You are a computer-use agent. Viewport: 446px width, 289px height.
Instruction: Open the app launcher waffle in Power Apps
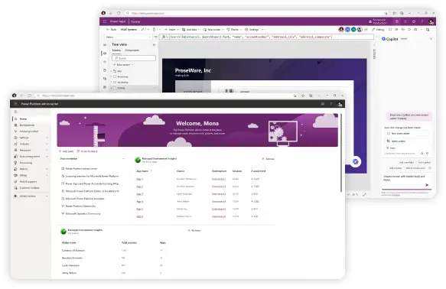click(x=105, y=21)
